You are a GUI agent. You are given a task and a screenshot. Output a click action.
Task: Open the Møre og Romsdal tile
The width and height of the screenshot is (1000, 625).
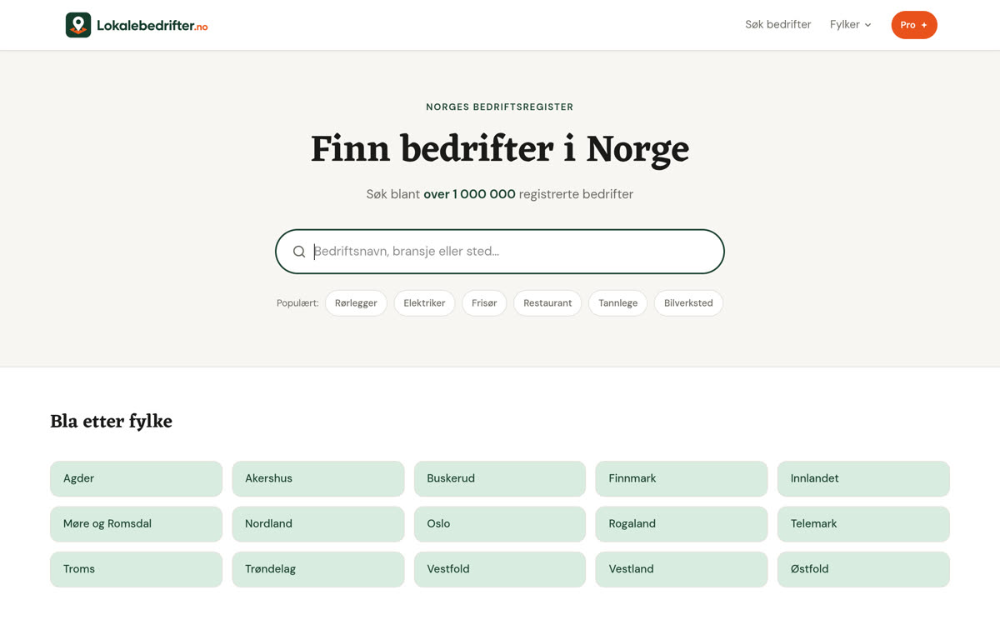[136, 524]
